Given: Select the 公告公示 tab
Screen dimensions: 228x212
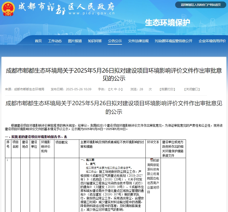Looking at the screenshot, I should point(115,41).
